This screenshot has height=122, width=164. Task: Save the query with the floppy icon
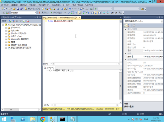point(18,9)
